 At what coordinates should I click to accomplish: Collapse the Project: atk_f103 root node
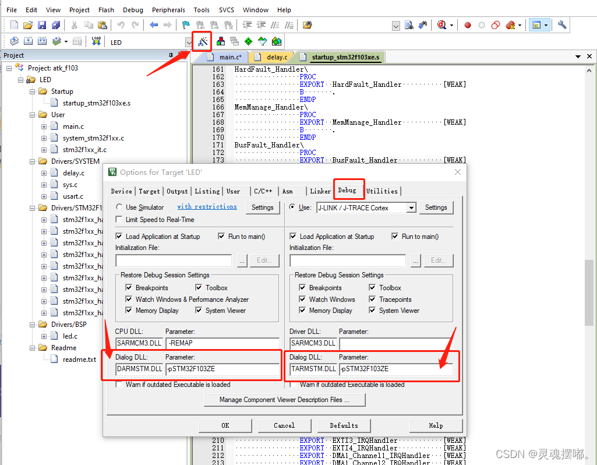(x=9, y=68)
